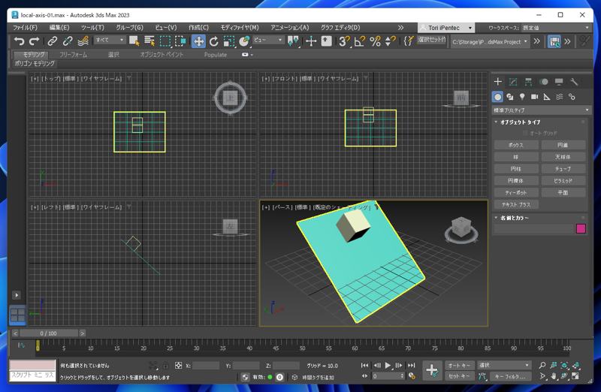This screenshot has width=601, height=392.
Task: Click the 平面 plane button
Action: click(x=563, y=193)
